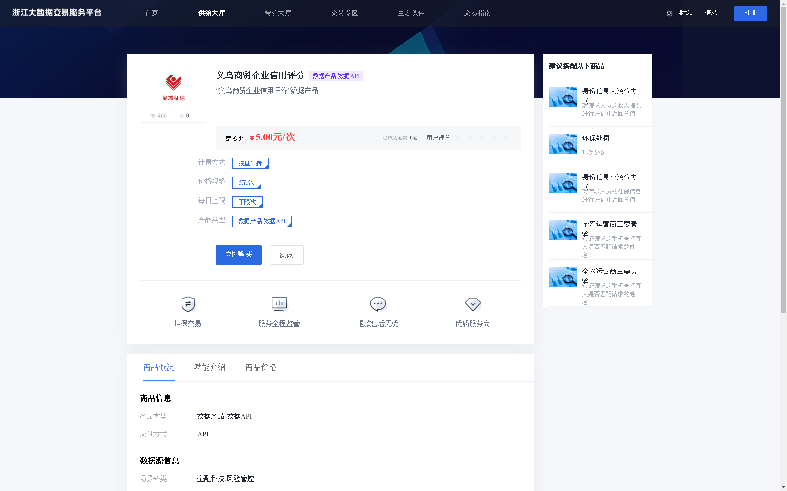Click the 浙江大数据交易服务平台 site title

pos(57,13)
